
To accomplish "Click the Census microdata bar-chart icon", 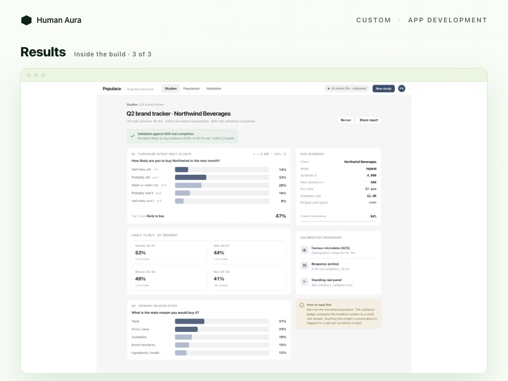I will [x=304, y=250].
